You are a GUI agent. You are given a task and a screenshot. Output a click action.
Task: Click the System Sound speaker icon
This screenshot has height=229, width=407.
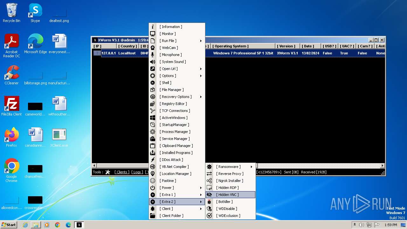click(x=153, y=62)
